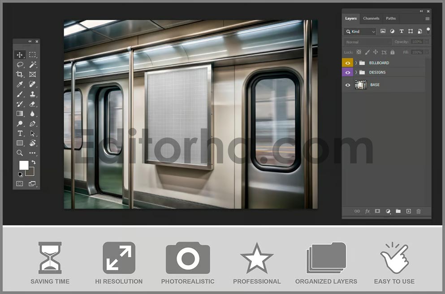The width and height of the screenshot is (445, 294).
Task: Activate the Zoom tool in toolbar
Action: coord(20,153)
